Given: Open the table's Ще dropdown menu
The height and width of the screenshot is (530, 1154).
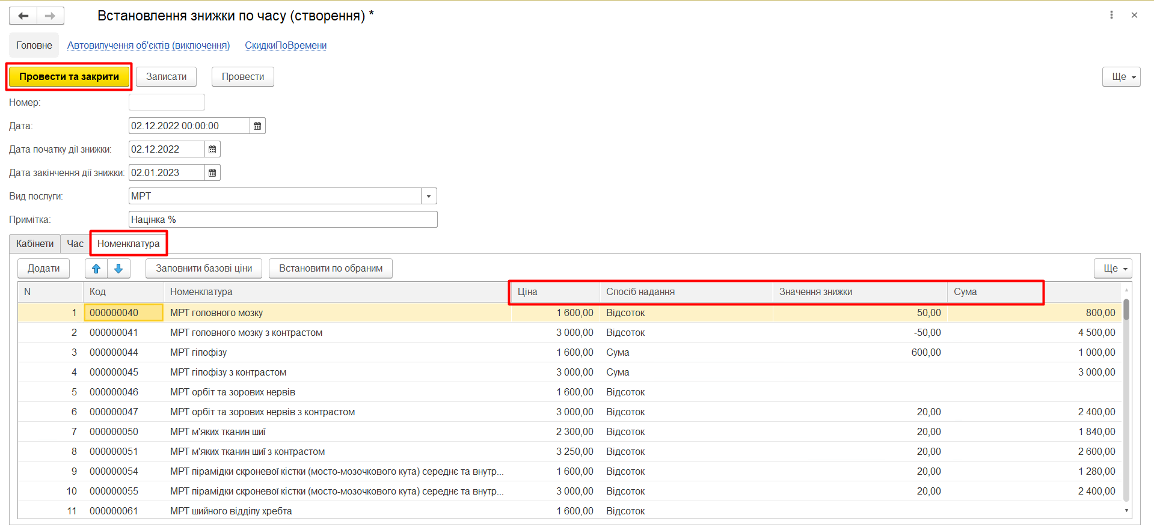Looking at the screenshot, I should (1113, 269).
